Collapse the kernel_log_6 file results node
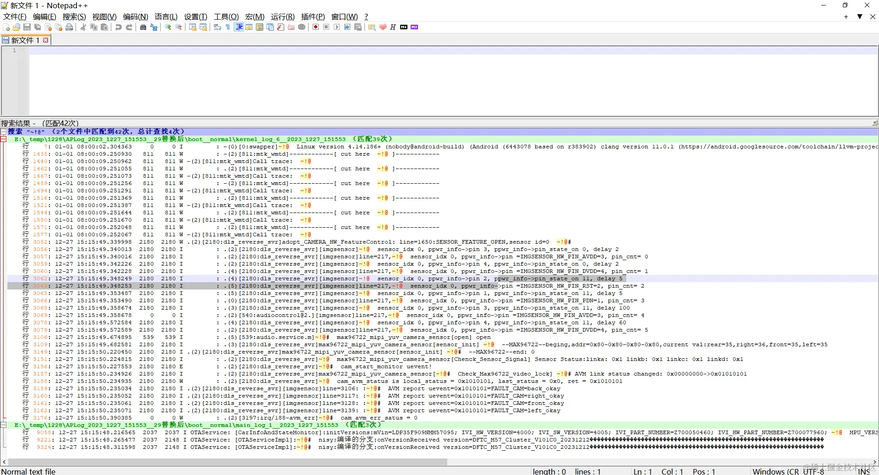Viewport: 879px width, 475px height. [3, 139]
